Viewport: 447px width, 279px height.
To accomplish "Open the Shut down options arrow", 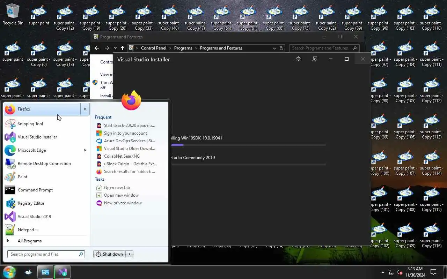I will pyautogui.click(x=130, y=254).
